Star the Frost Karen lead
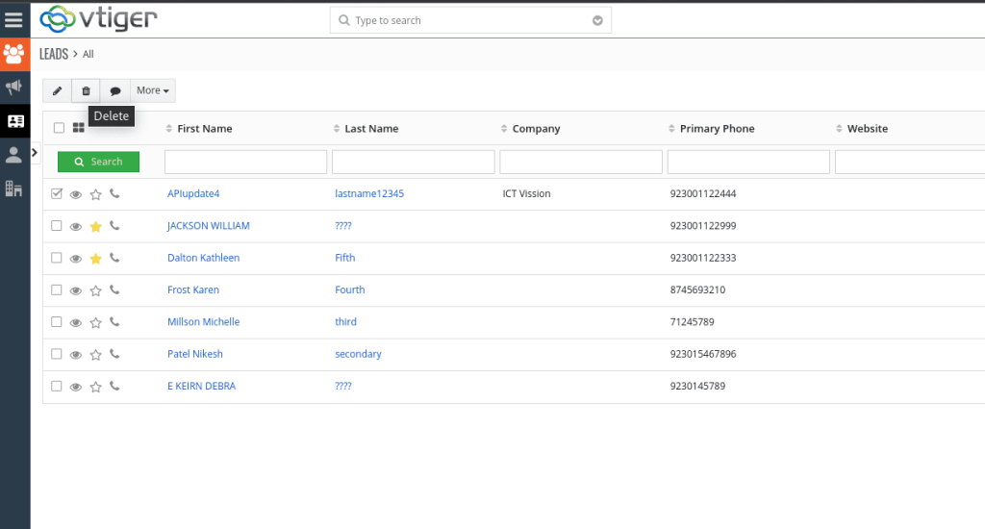Image resolution: width=985 pixels, height=529 pixels. [x=95, y=290]
